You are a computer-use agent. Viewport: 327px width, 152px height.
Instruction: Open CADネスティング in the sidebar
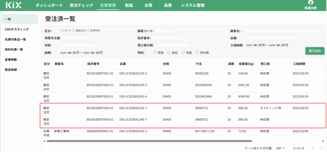coord(17,29)
